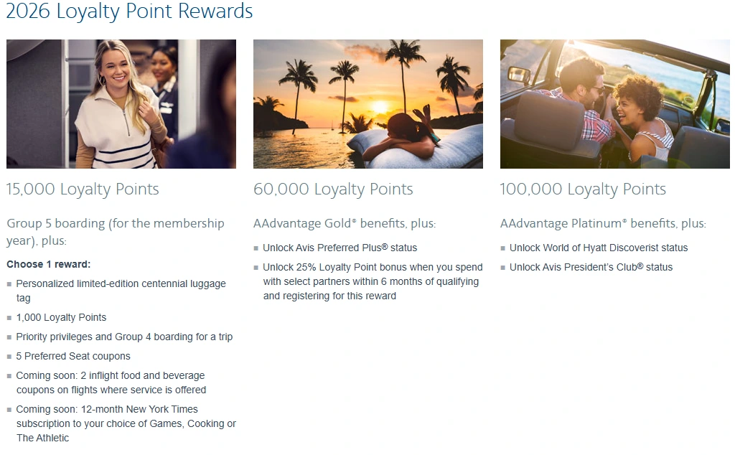The image size is (735, 455).
Task: Click the Choose 1 reward label
Action: [x=49, y=264]
